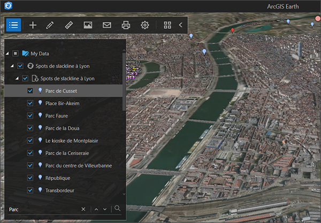Open the Basemap and terrain gallery
The image size is (321, 223).
88,25
